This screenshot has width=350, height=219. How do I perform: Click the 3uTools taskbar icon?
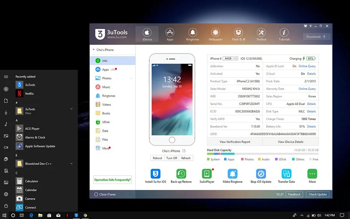76,215
